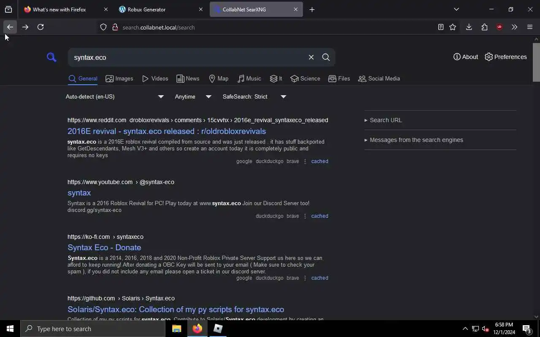Click the SearXNG magnifier logo
This screenshot has width=540, height=337.
coord(51,57)
